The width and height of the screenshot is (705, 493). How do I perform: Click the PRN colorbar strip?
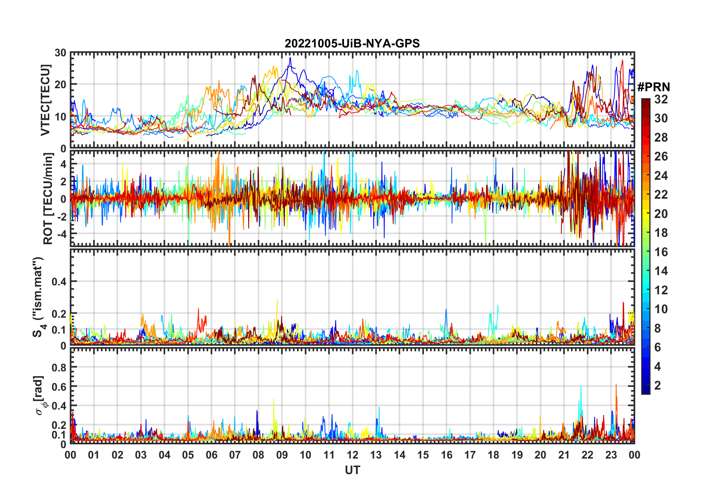(646, 246)
